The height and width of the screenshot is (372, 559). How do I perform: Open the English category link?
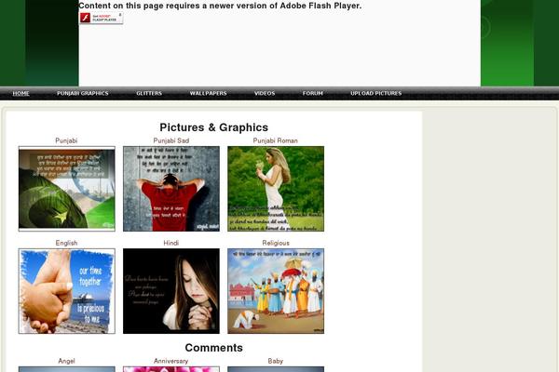click(x=66, y=243)
